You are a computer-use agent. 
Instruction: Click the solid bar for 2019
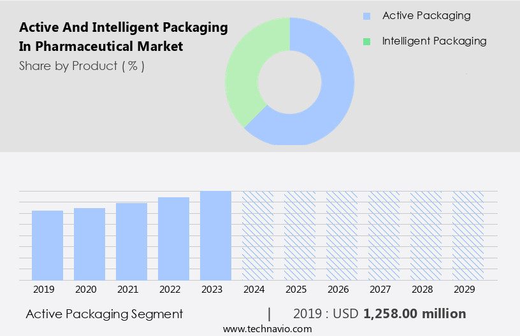[48, 245]
